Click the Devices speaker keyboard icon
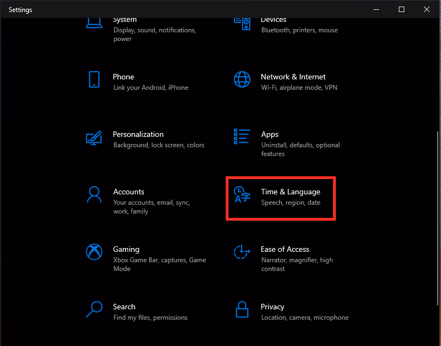 click(x=242, y=23)
